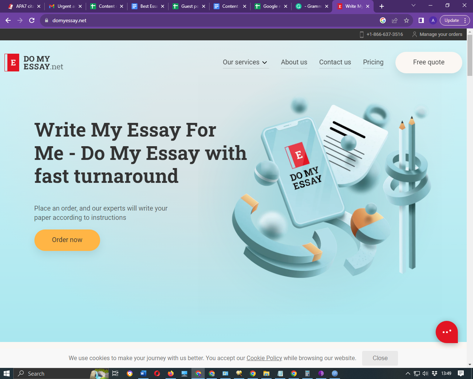Open Task View in the taskbar

tap(115, 373)
